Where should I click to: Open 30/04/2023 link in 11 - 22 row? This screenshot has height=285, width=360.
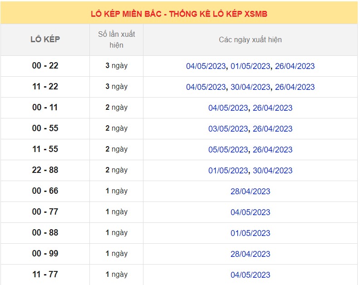point(250,87)
